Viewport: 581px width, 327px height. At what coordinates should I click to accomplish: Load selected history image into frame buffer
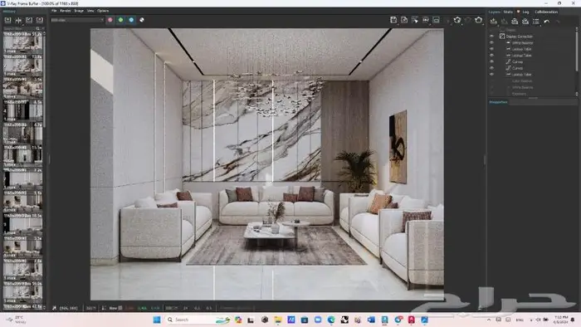(x=29, y=20)
